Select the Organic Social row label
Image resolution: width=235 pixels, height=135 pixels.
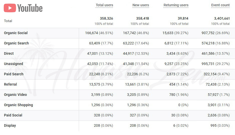point(16,33)
